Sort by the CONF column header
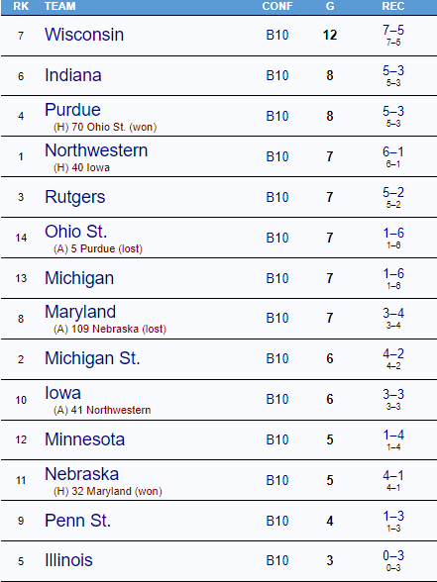This screenshot has width=437, height=582. [x=277, y=6]
